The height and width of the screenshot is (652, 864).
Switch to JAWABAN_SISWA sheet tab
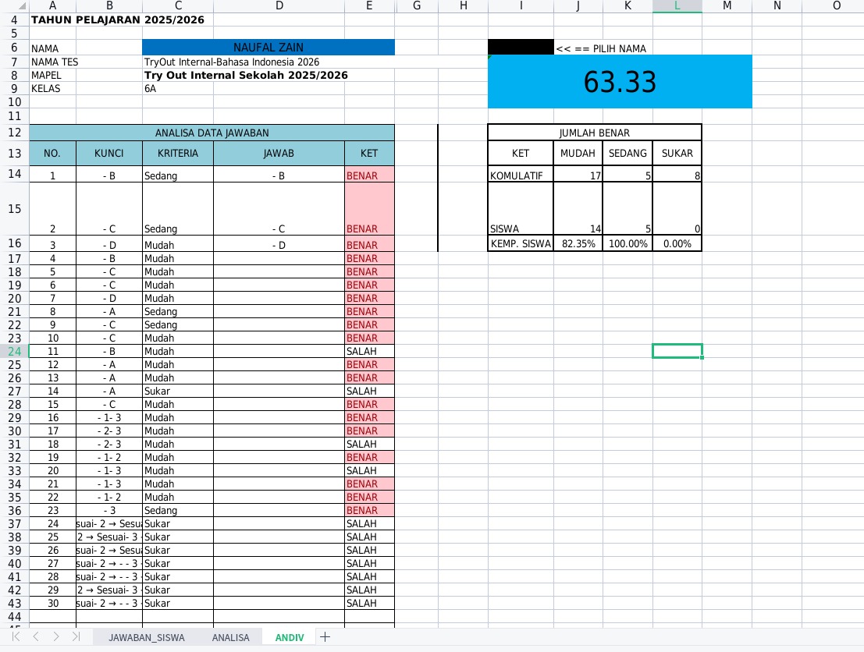point(147,638)
